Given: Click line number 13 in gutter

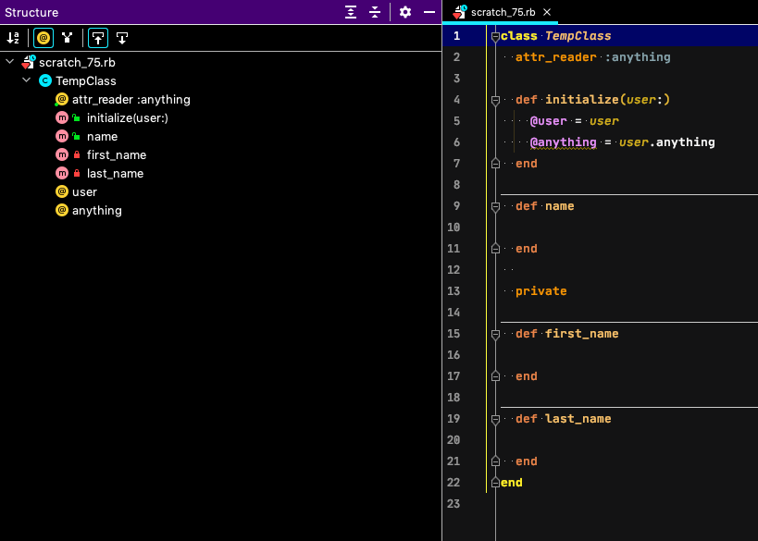Looking at the screenshot, I should [454, 290].
